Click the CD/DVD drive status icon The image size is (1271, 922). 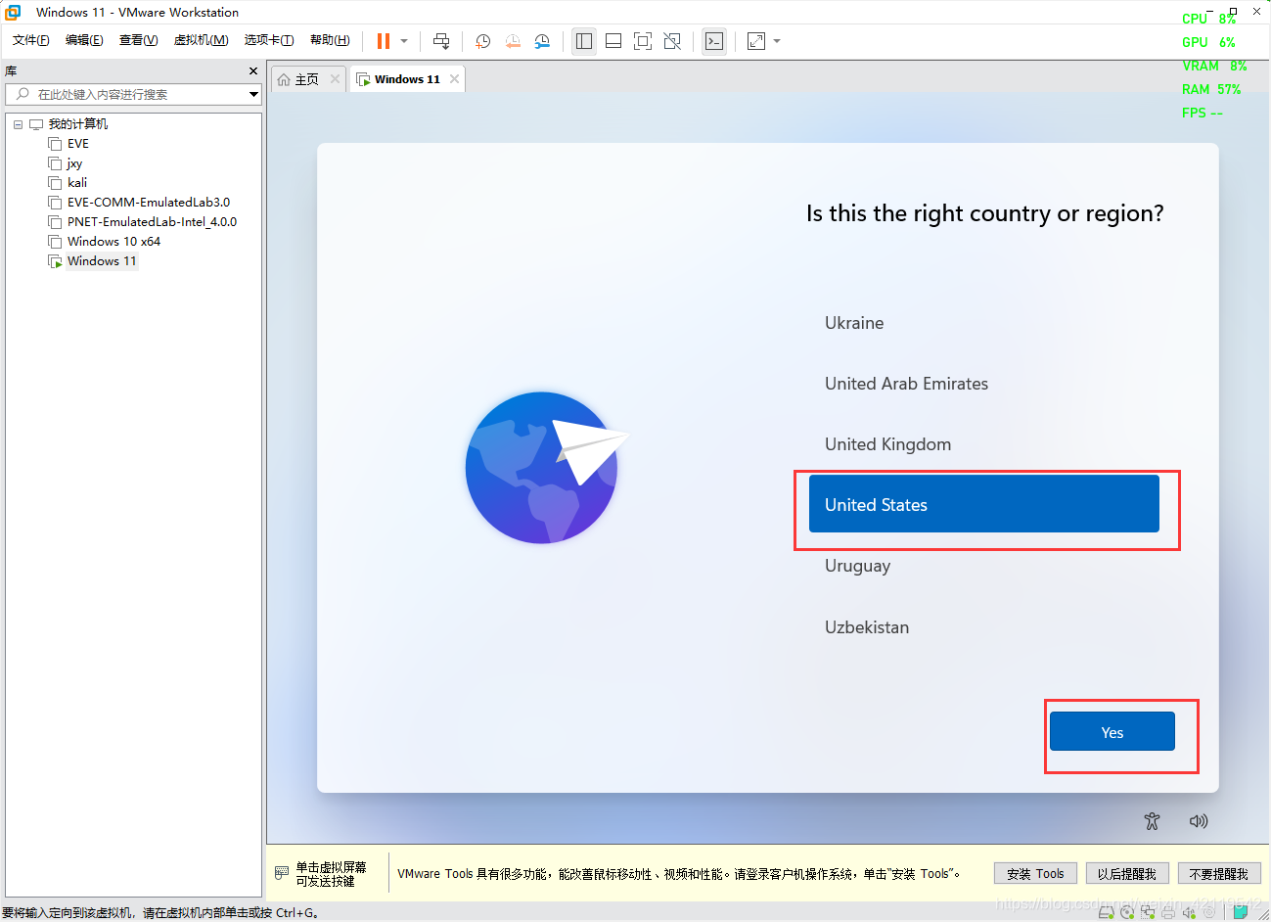[1127, 912]
